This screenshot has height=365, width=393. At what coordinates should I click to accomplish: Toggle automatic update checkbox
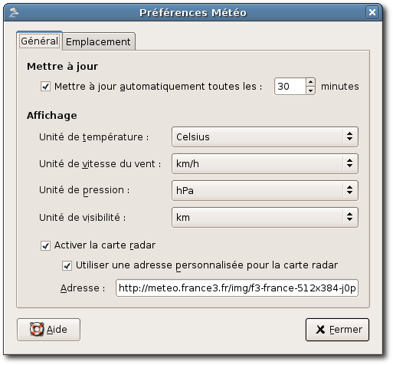pos(45,87)
